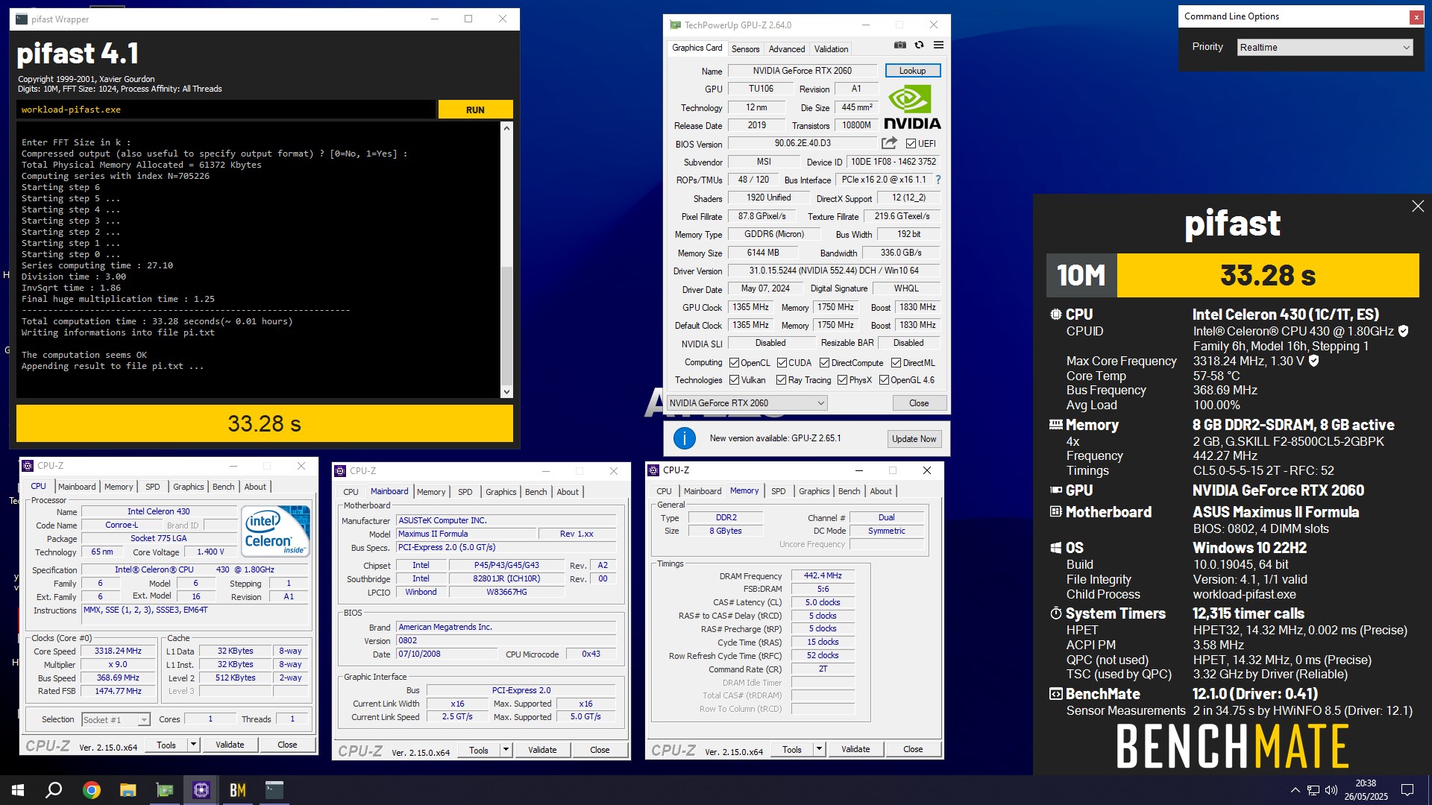Toggle the PhysX checkbox
Viewport: 1432px width, 805px height.
[842, 380]
